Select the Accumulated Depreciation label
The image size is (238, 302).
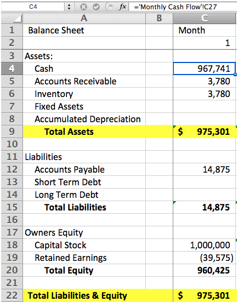(84, 119)
